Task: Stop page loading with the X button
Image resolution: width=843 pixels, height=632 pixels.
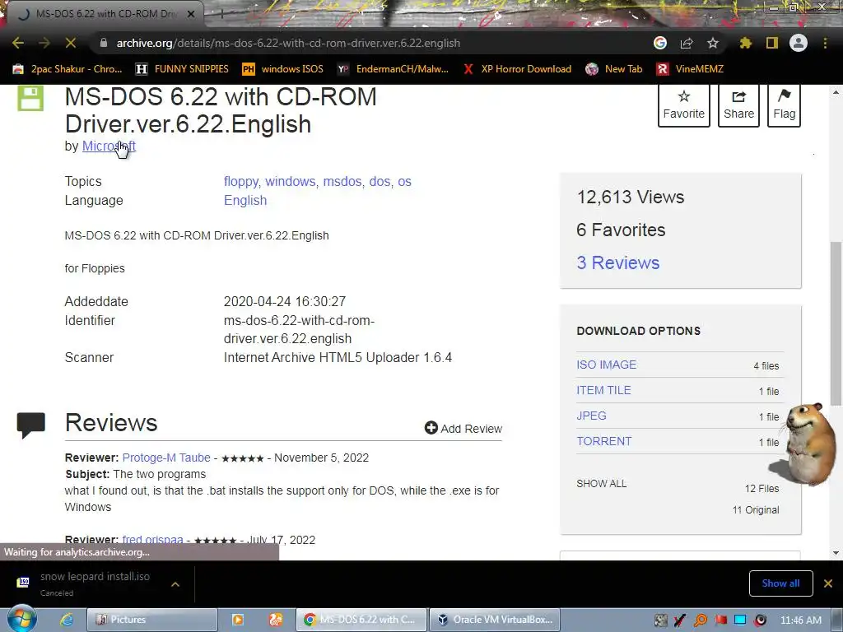Action: [71, 43]
